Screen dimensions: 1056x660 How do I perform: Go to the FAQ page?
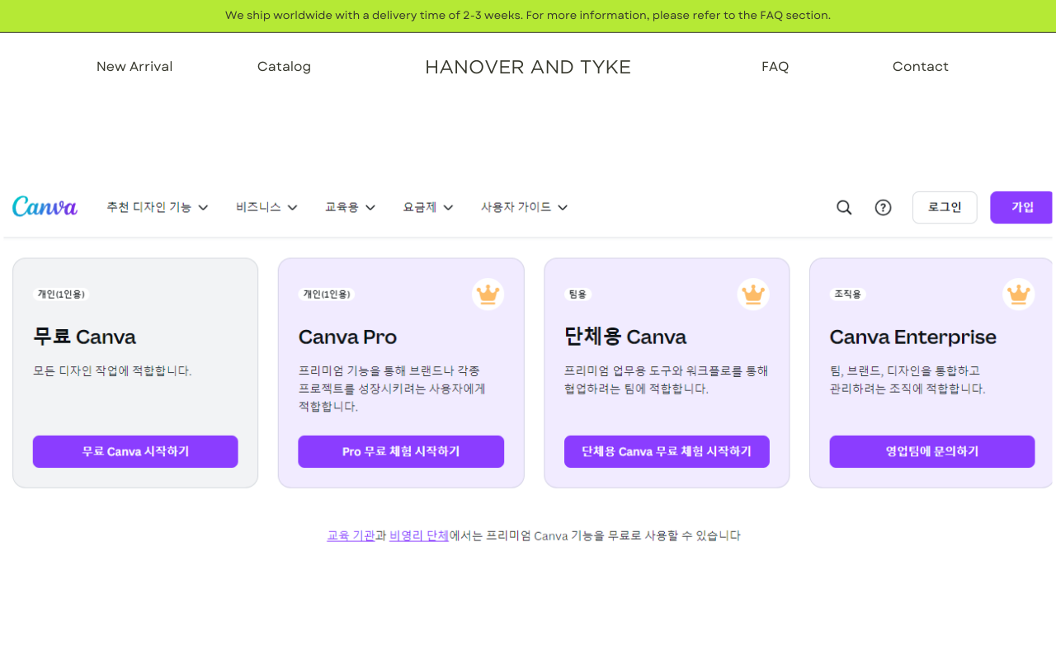tap(775, 67)
